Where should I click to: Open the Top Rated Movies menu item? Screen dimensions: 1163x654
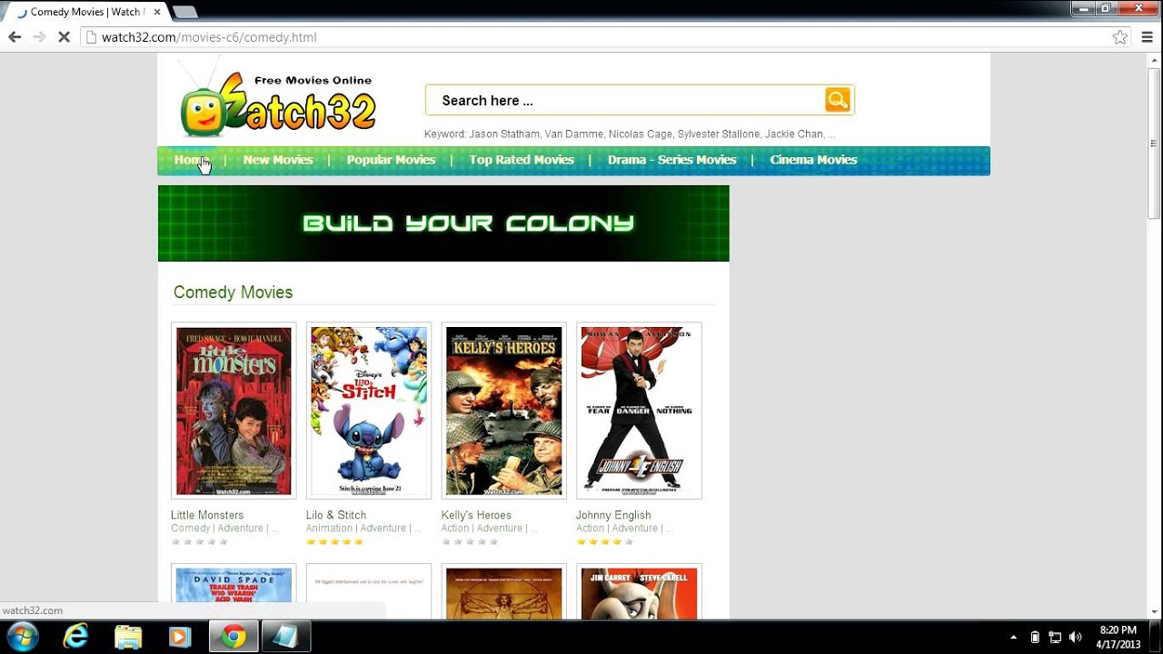pos(522,160)
